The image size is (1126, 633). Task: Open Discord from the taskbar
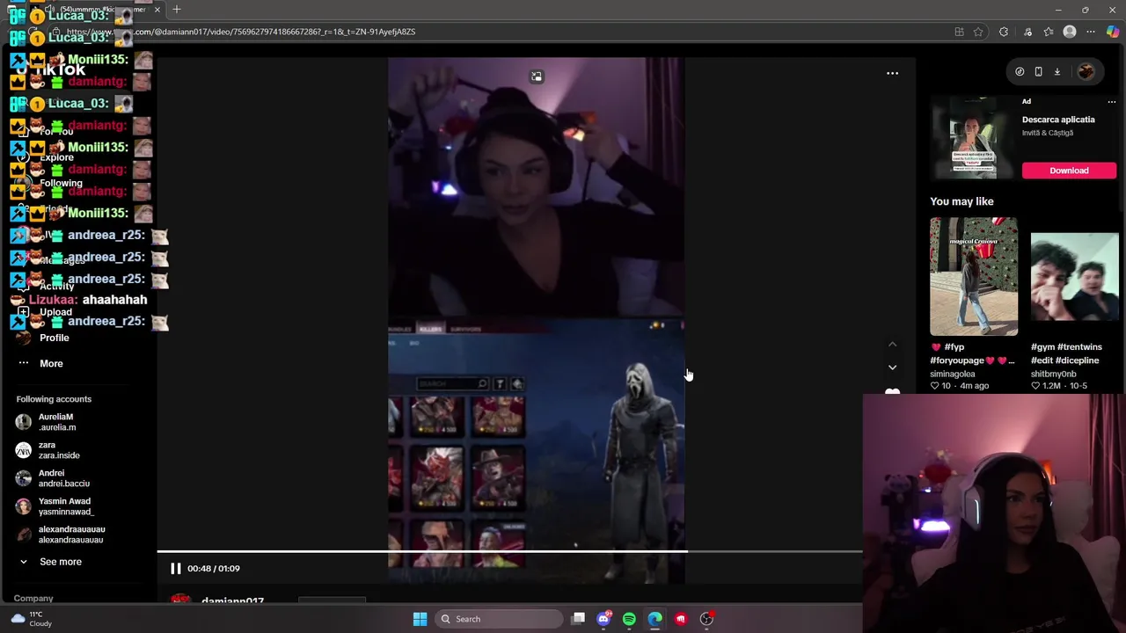pyautogui.click(x=603, y=619)
